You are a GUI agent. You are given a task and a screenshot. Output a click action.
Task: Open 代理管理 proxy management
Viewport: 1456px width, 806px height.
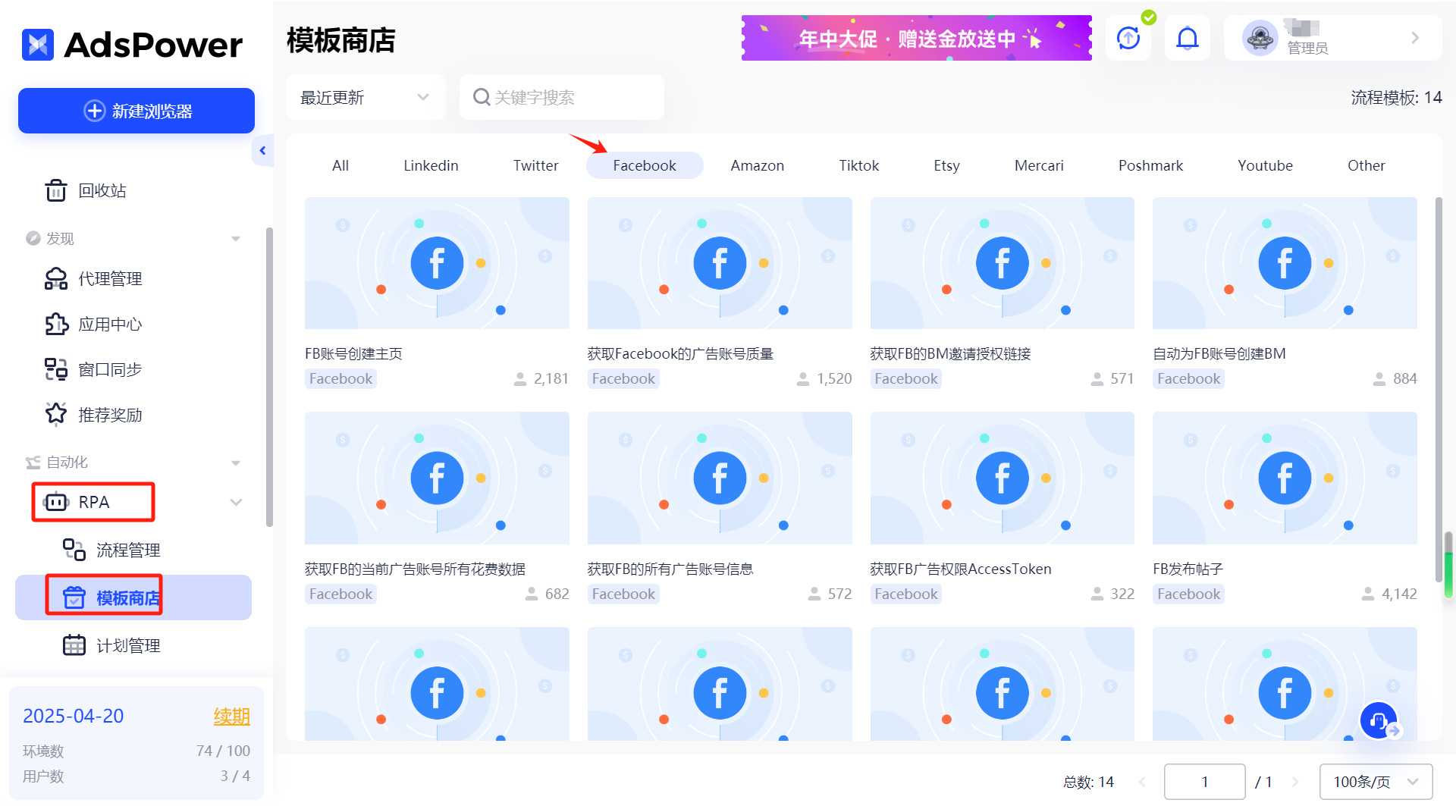93,279
